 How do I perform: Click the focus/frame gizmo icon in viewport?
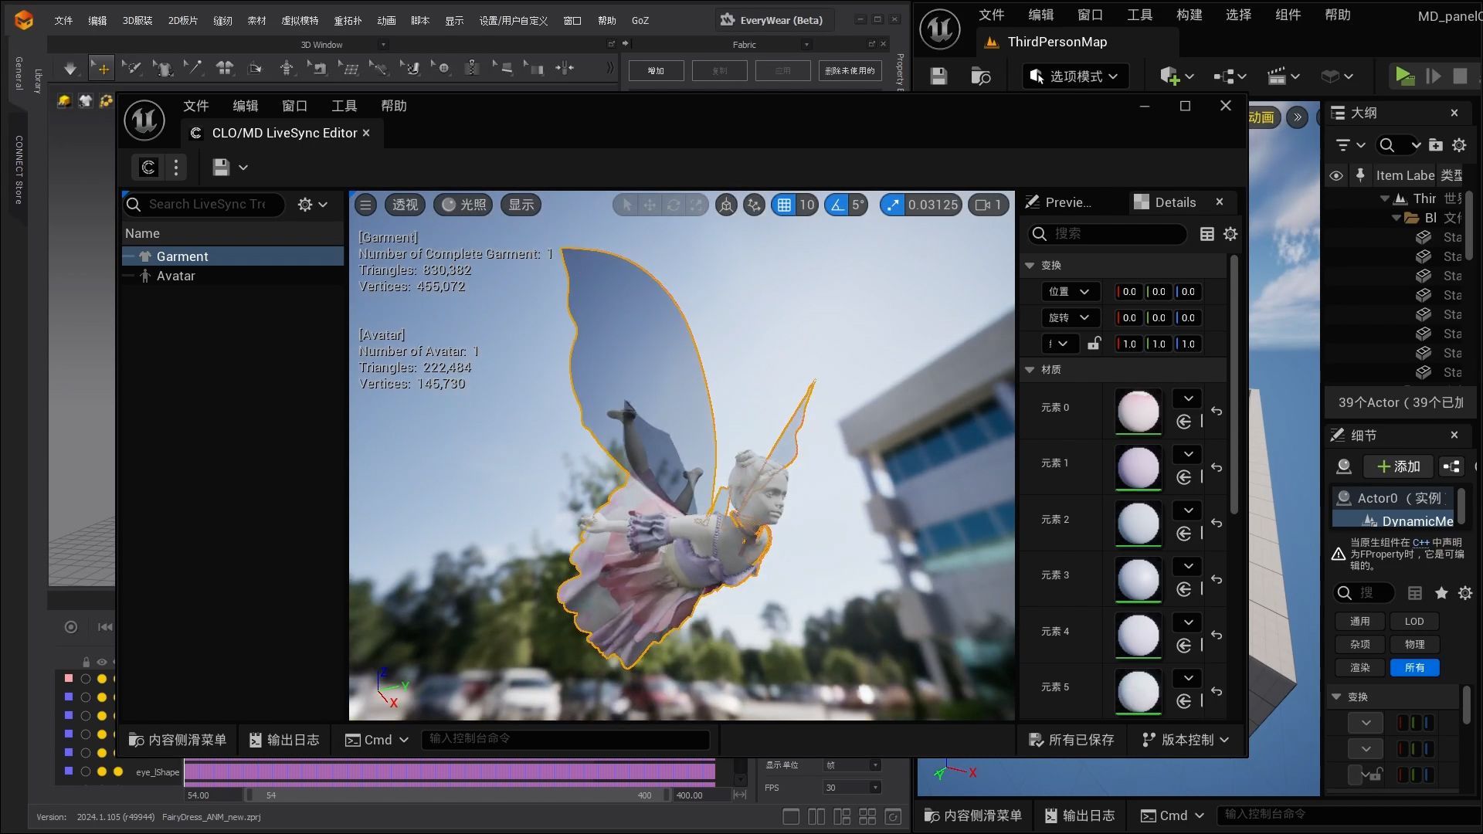coord(725,205)
